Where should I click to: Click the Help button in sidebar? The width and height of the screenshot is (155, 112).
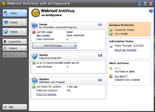pyautogui.click(x=15, y=107)
